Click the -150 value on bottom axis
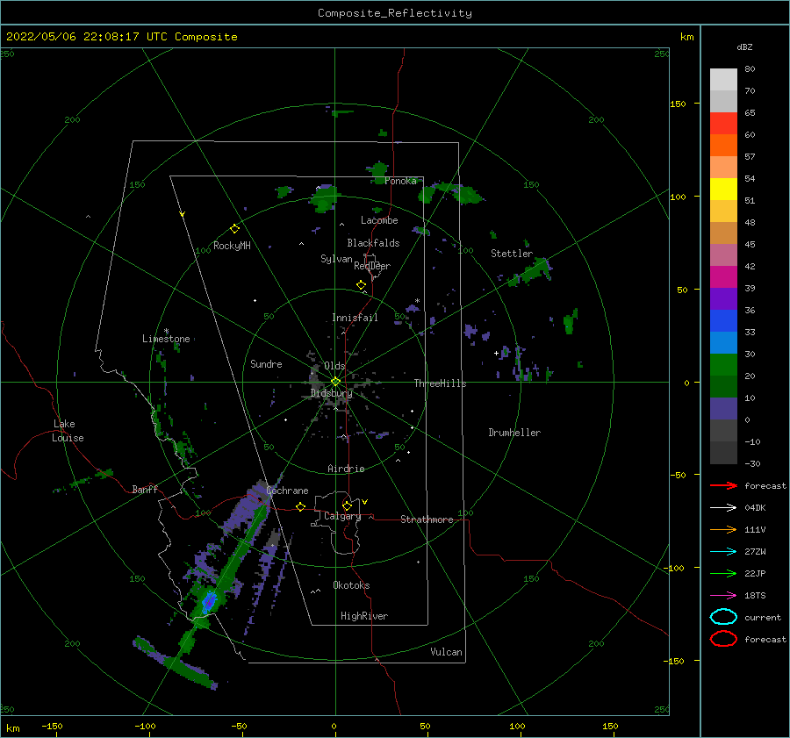This screenshot has width=790, height=738. [x=52, y=727]
